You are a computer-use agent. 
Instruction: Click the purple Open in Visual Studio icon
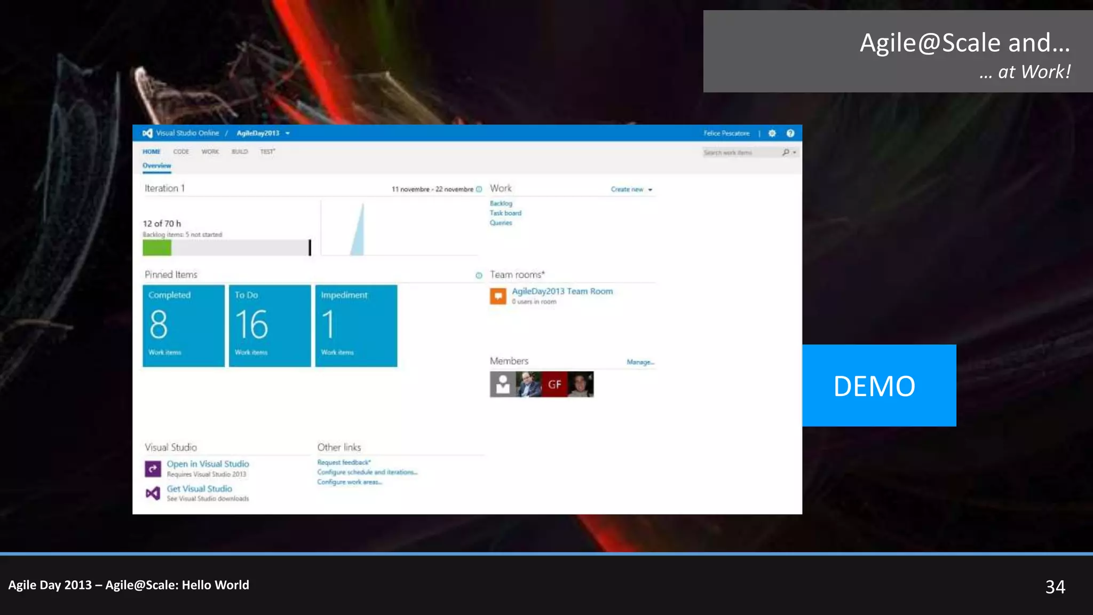click(x=153, y=469)
